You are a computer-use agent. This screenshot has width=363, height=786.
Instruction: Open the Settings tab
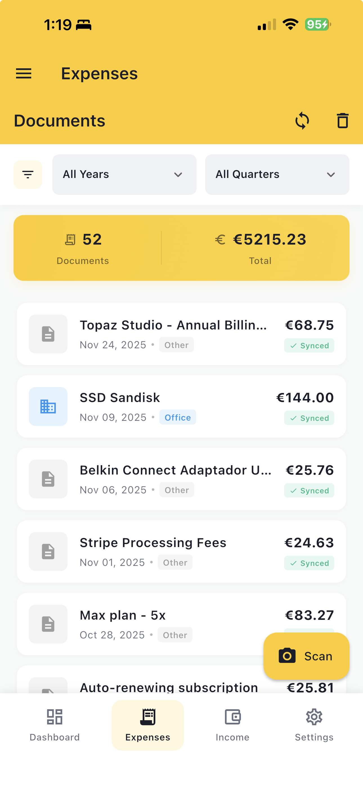coord(314,725)
